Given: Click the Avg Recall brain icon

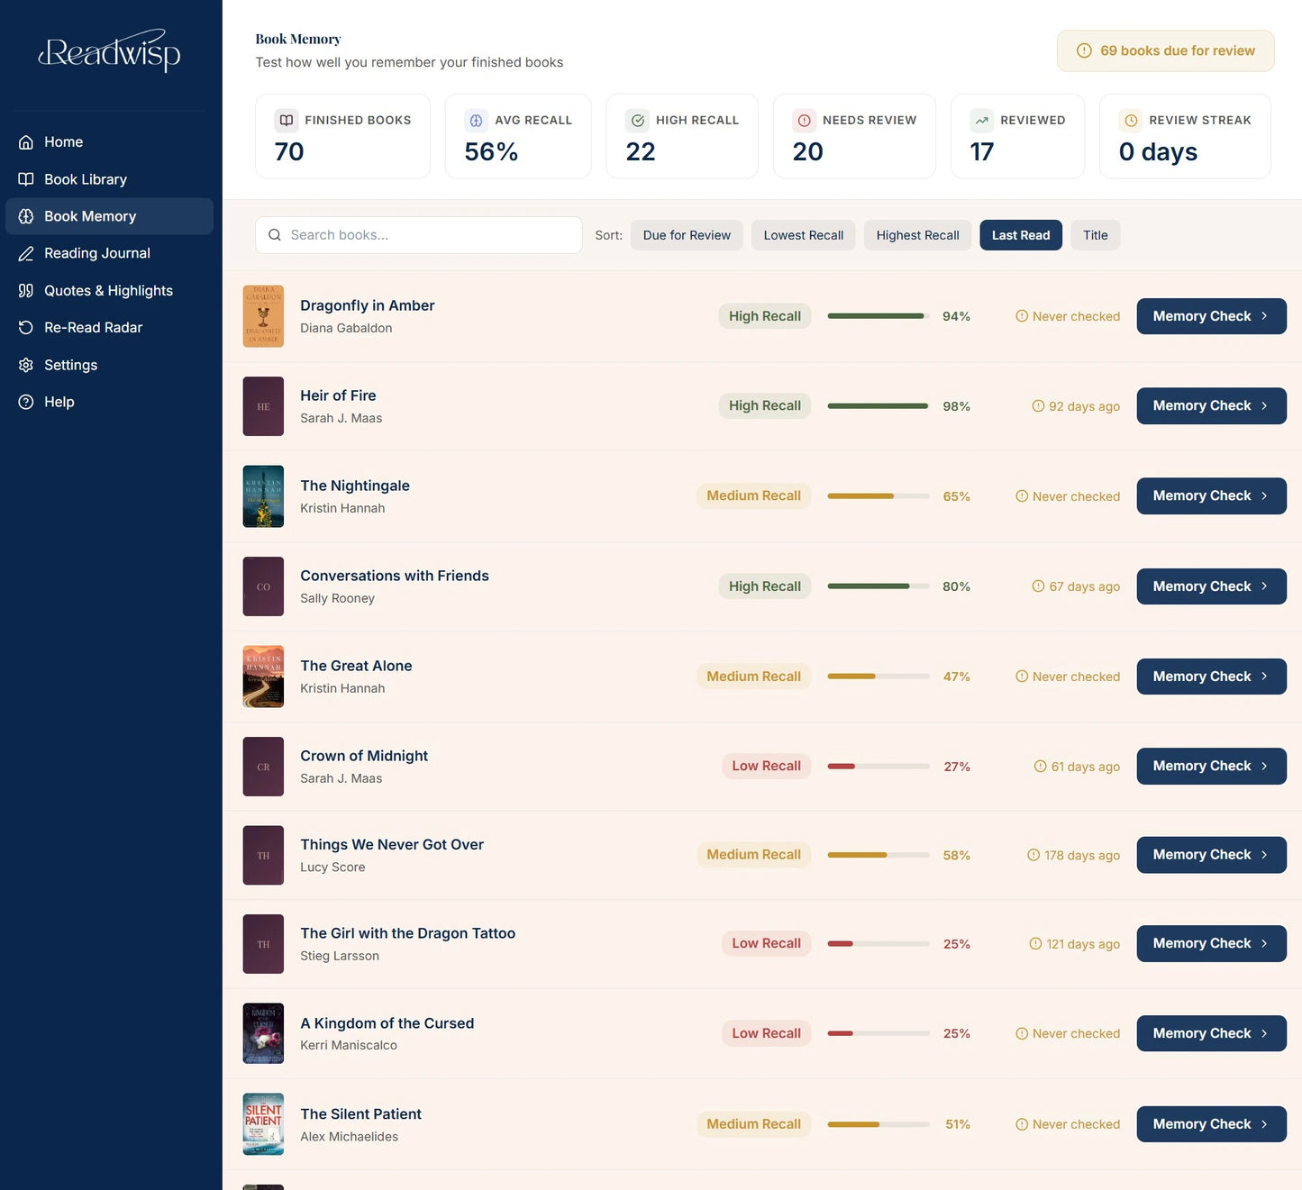Looking at the screenshot, I should pos(476,120).
